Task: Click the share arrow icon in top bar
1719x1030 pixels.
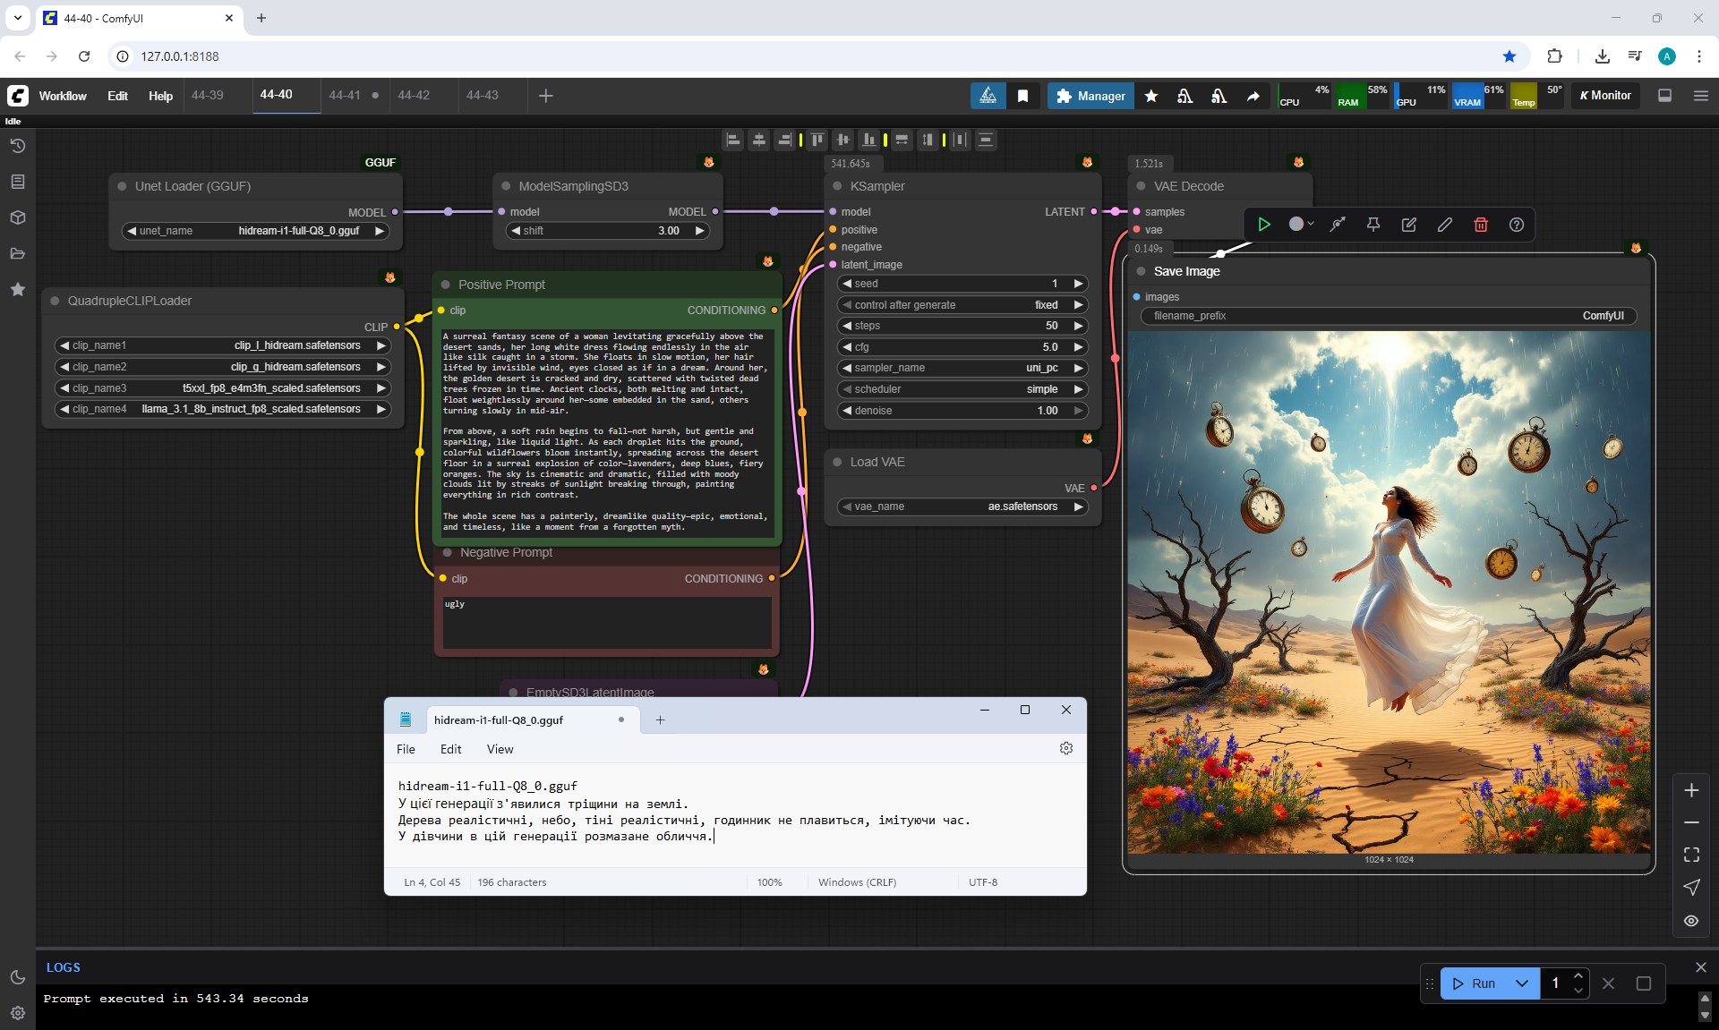Action: 1253,96
